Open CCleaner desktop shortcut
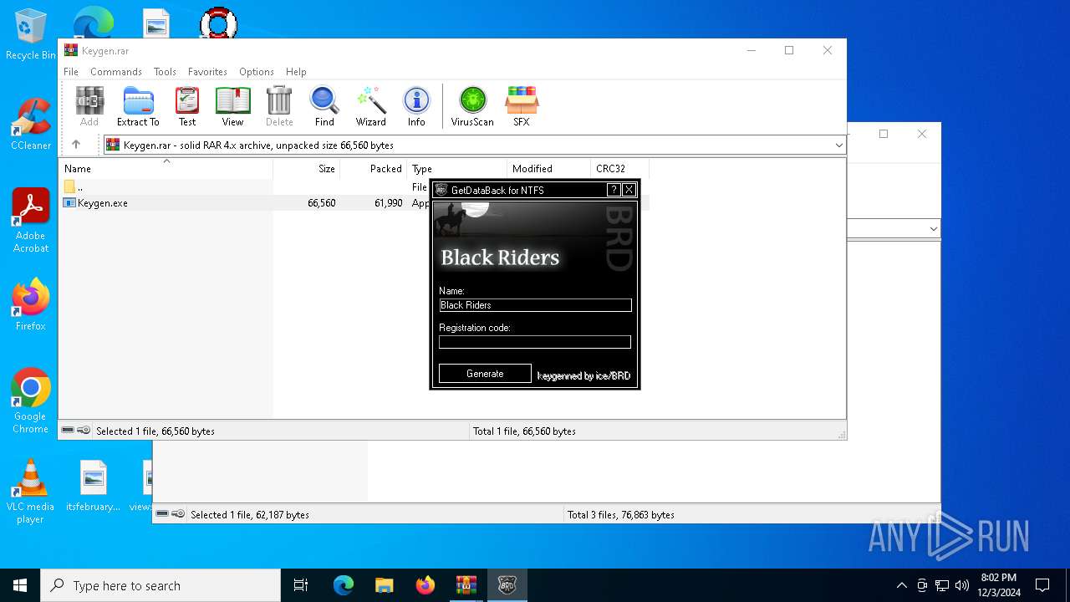 [x=31, y=124]
